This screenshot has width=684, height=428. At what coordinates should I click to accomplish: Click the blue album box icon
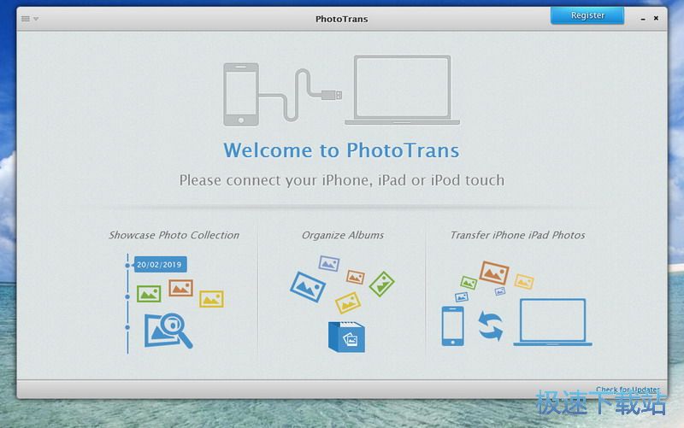(x=347, y=337)
